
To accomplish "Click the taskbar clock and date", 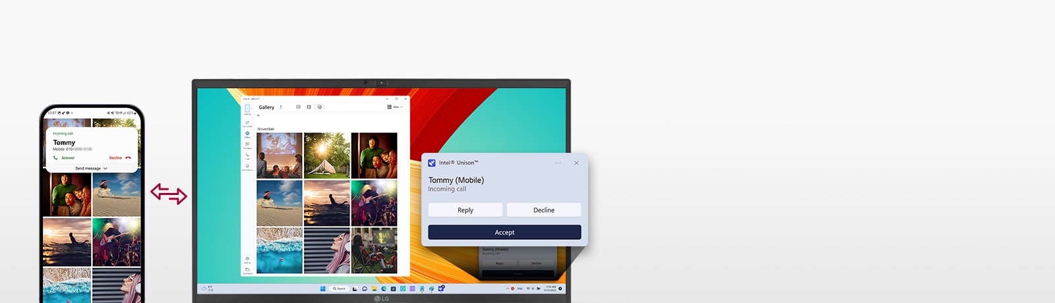I will coord(550,289).
